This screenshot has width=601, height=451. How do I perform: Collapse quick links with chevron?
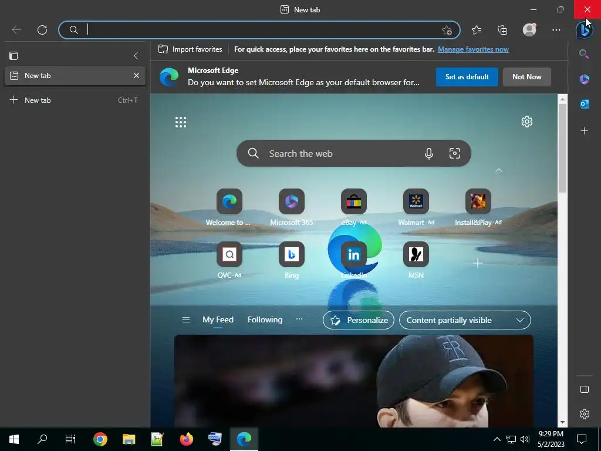pos(499,170)
